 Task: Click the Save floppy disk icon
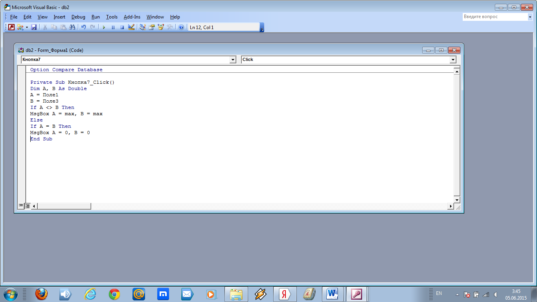(x=34, y=27)
